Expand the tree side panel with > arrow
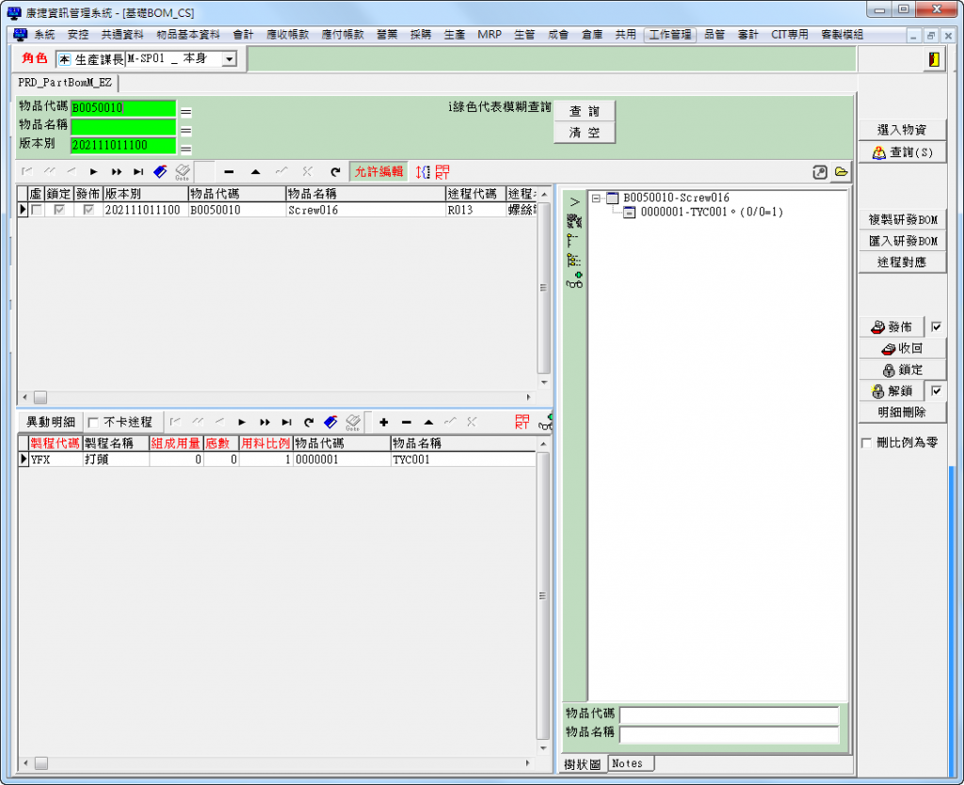The image size is (964, 785). [x=573, y=201]
